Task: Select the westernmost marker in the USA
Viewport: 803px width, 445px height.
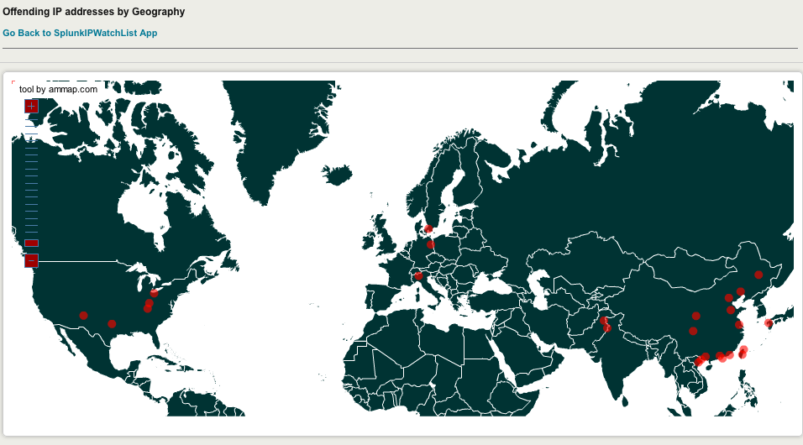Action: (83, 316)
